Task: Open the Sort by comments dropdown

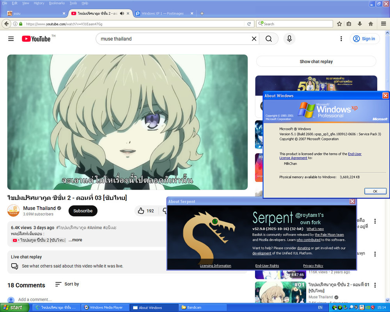Action: pyautogui.click(x=67, y=284)
